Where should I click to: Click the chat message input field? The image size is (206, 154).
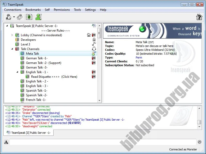[x=103, y=142]
